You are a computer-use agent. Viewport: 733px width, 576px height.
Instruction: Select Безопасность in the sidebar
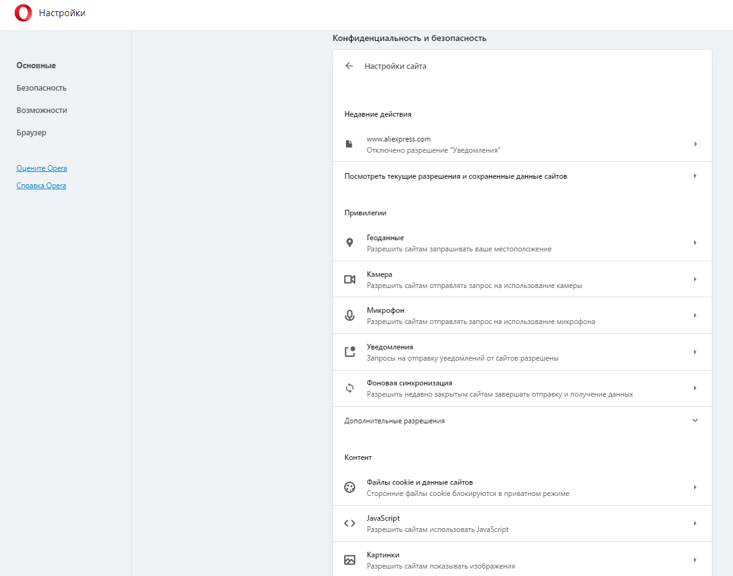coord(42,88)
